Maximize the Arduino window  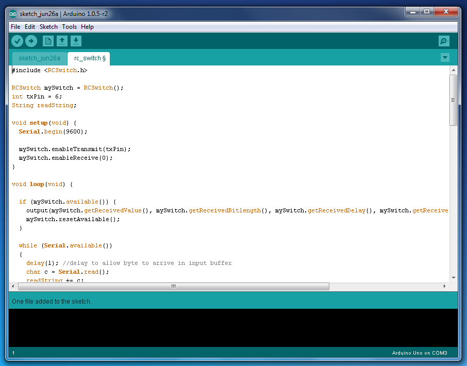[427, 12]
